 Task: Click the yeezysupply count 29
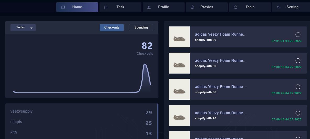[x=149, y=113]
